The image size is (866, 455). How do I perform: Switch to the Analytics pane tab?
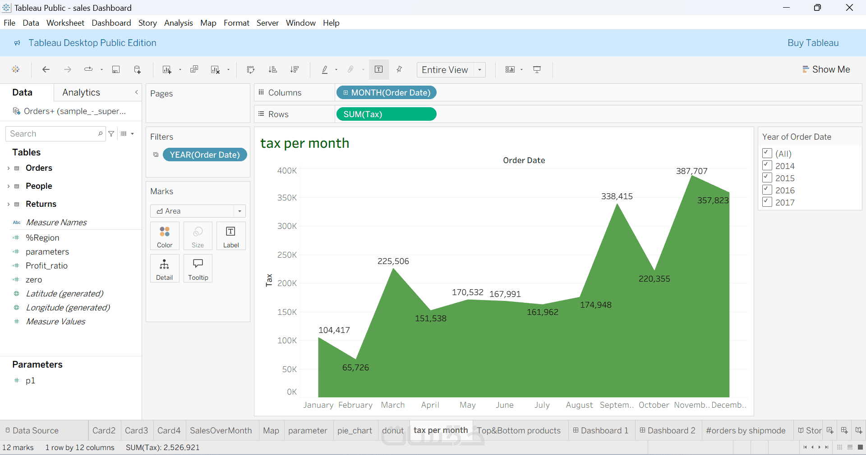[81, 92]
